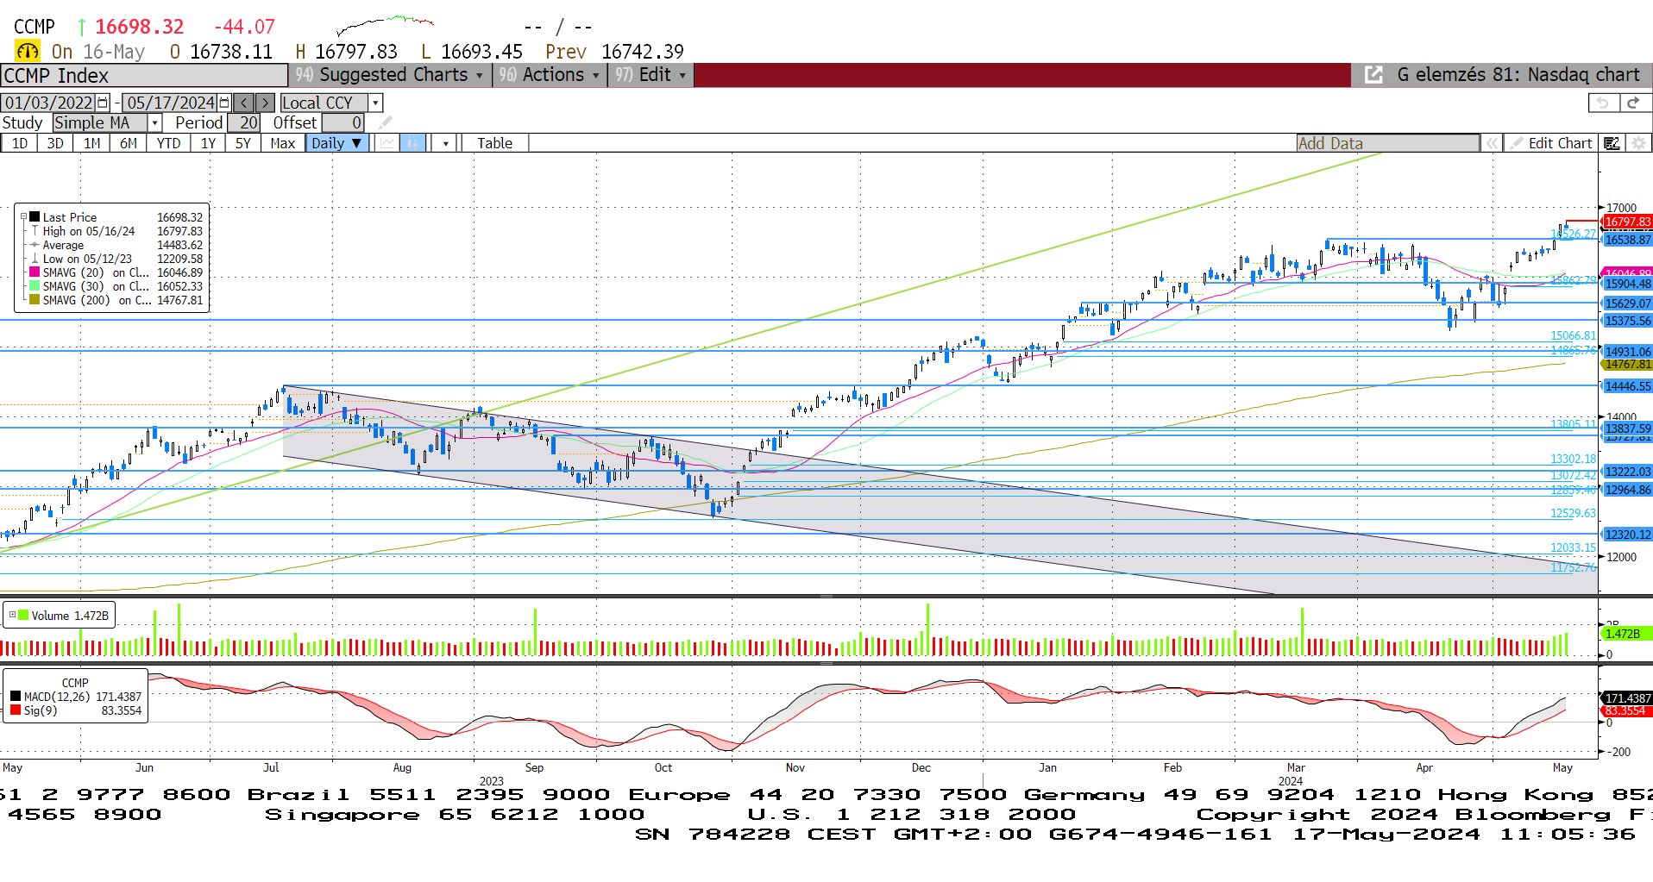Click the black Last Price color swatch
The width and height of the screenshot is (1653, 882).
coord(35,217)
